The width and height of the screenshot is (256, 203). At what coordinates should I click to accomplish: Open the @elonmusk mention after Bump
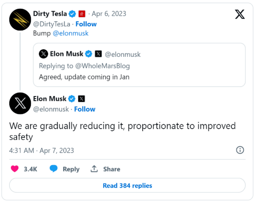pos(71,33)
